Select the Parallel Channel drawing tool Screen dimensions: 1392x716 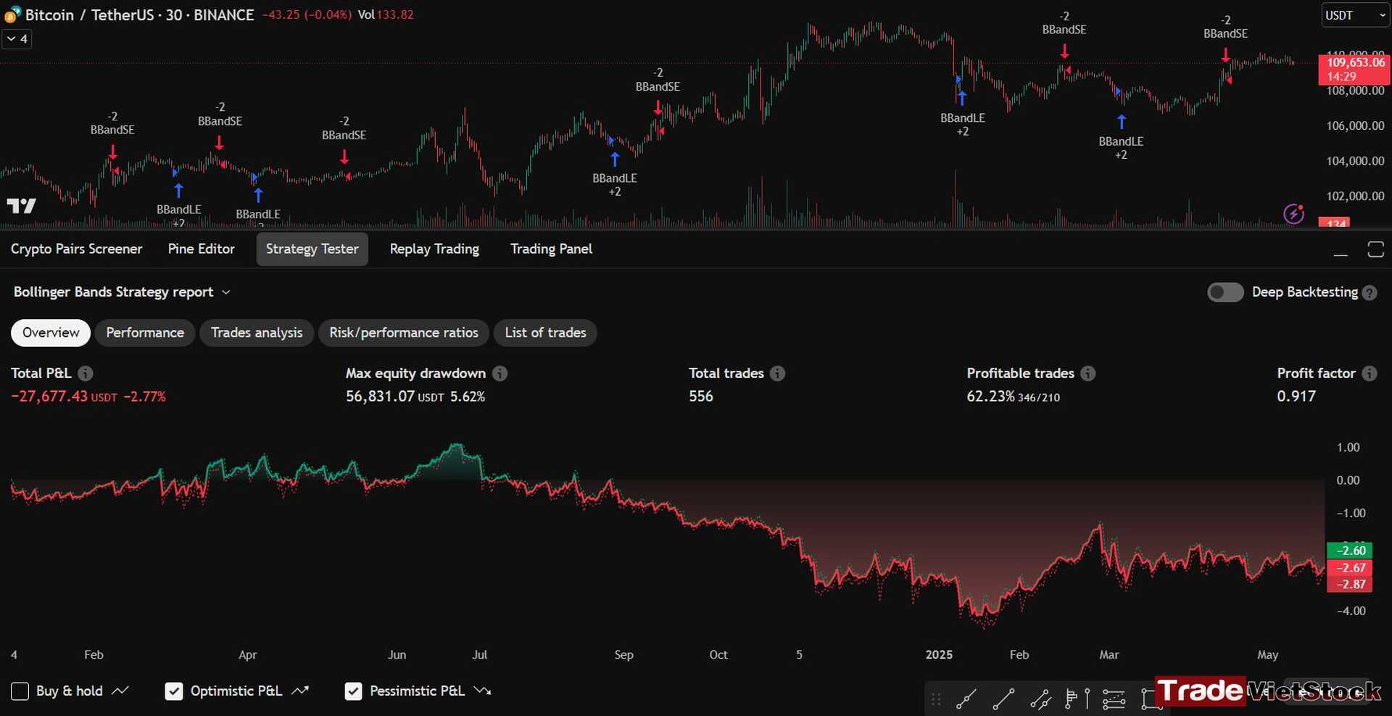1040,699
